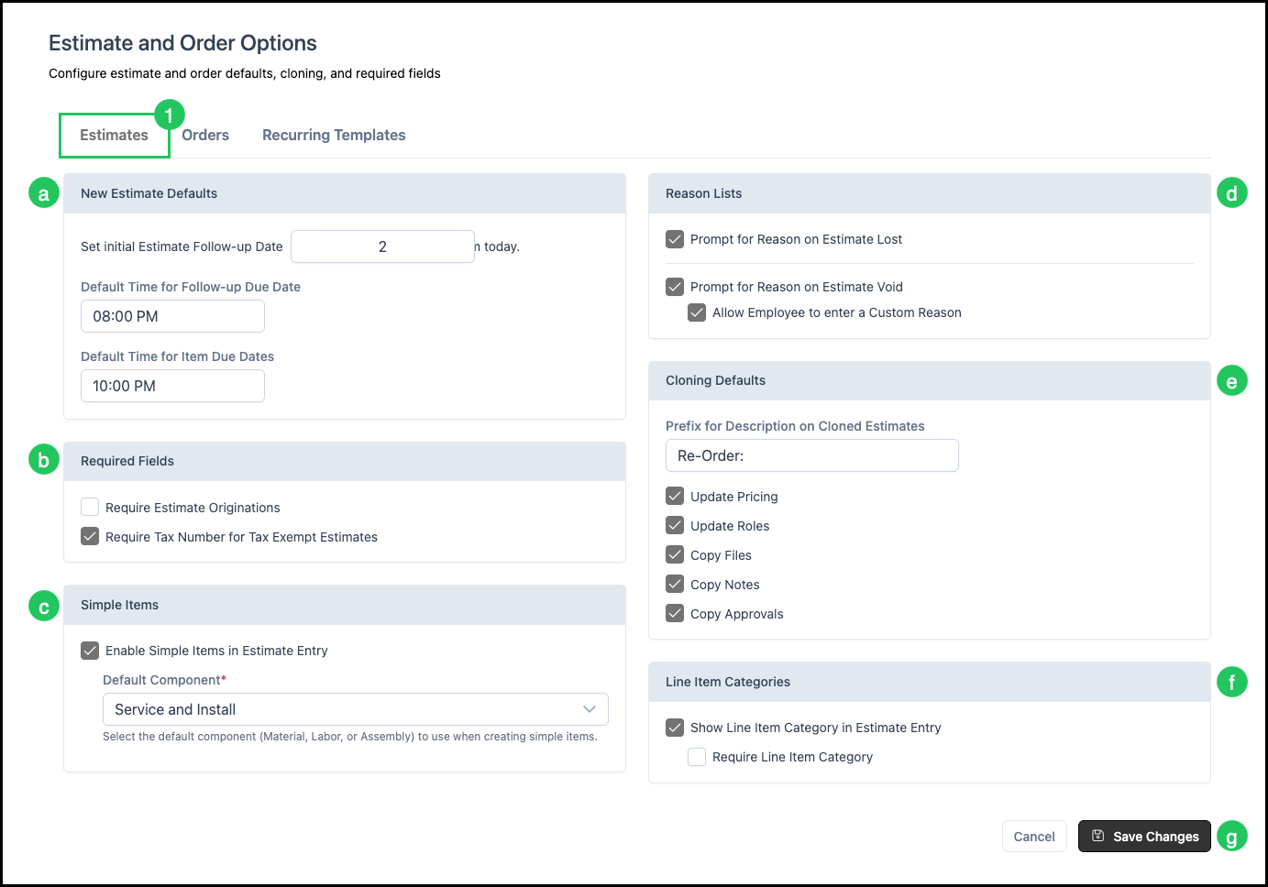
Task: Open the Orders tab
Action: coord(205,135)
